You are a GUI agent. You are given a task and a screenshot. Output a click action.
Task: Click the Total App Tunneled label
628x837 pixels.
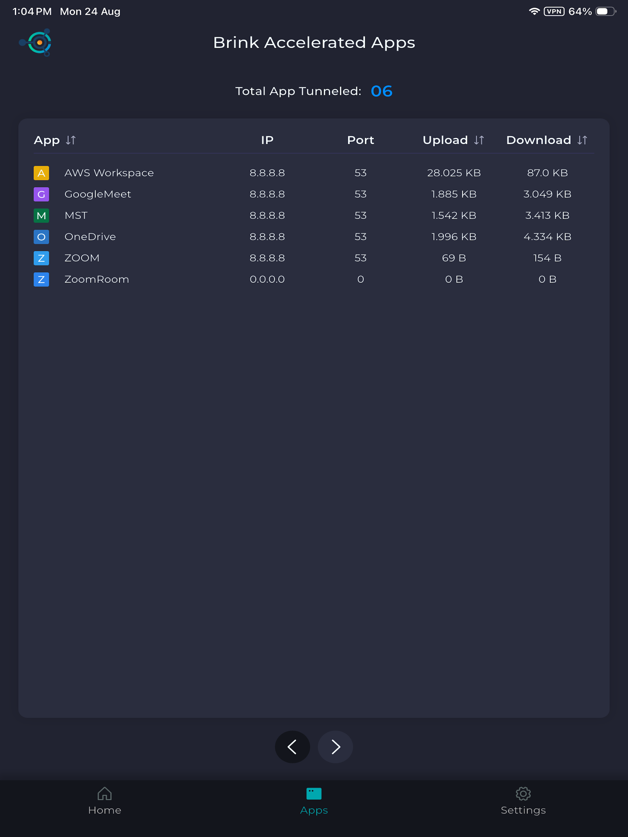(298, 91)
